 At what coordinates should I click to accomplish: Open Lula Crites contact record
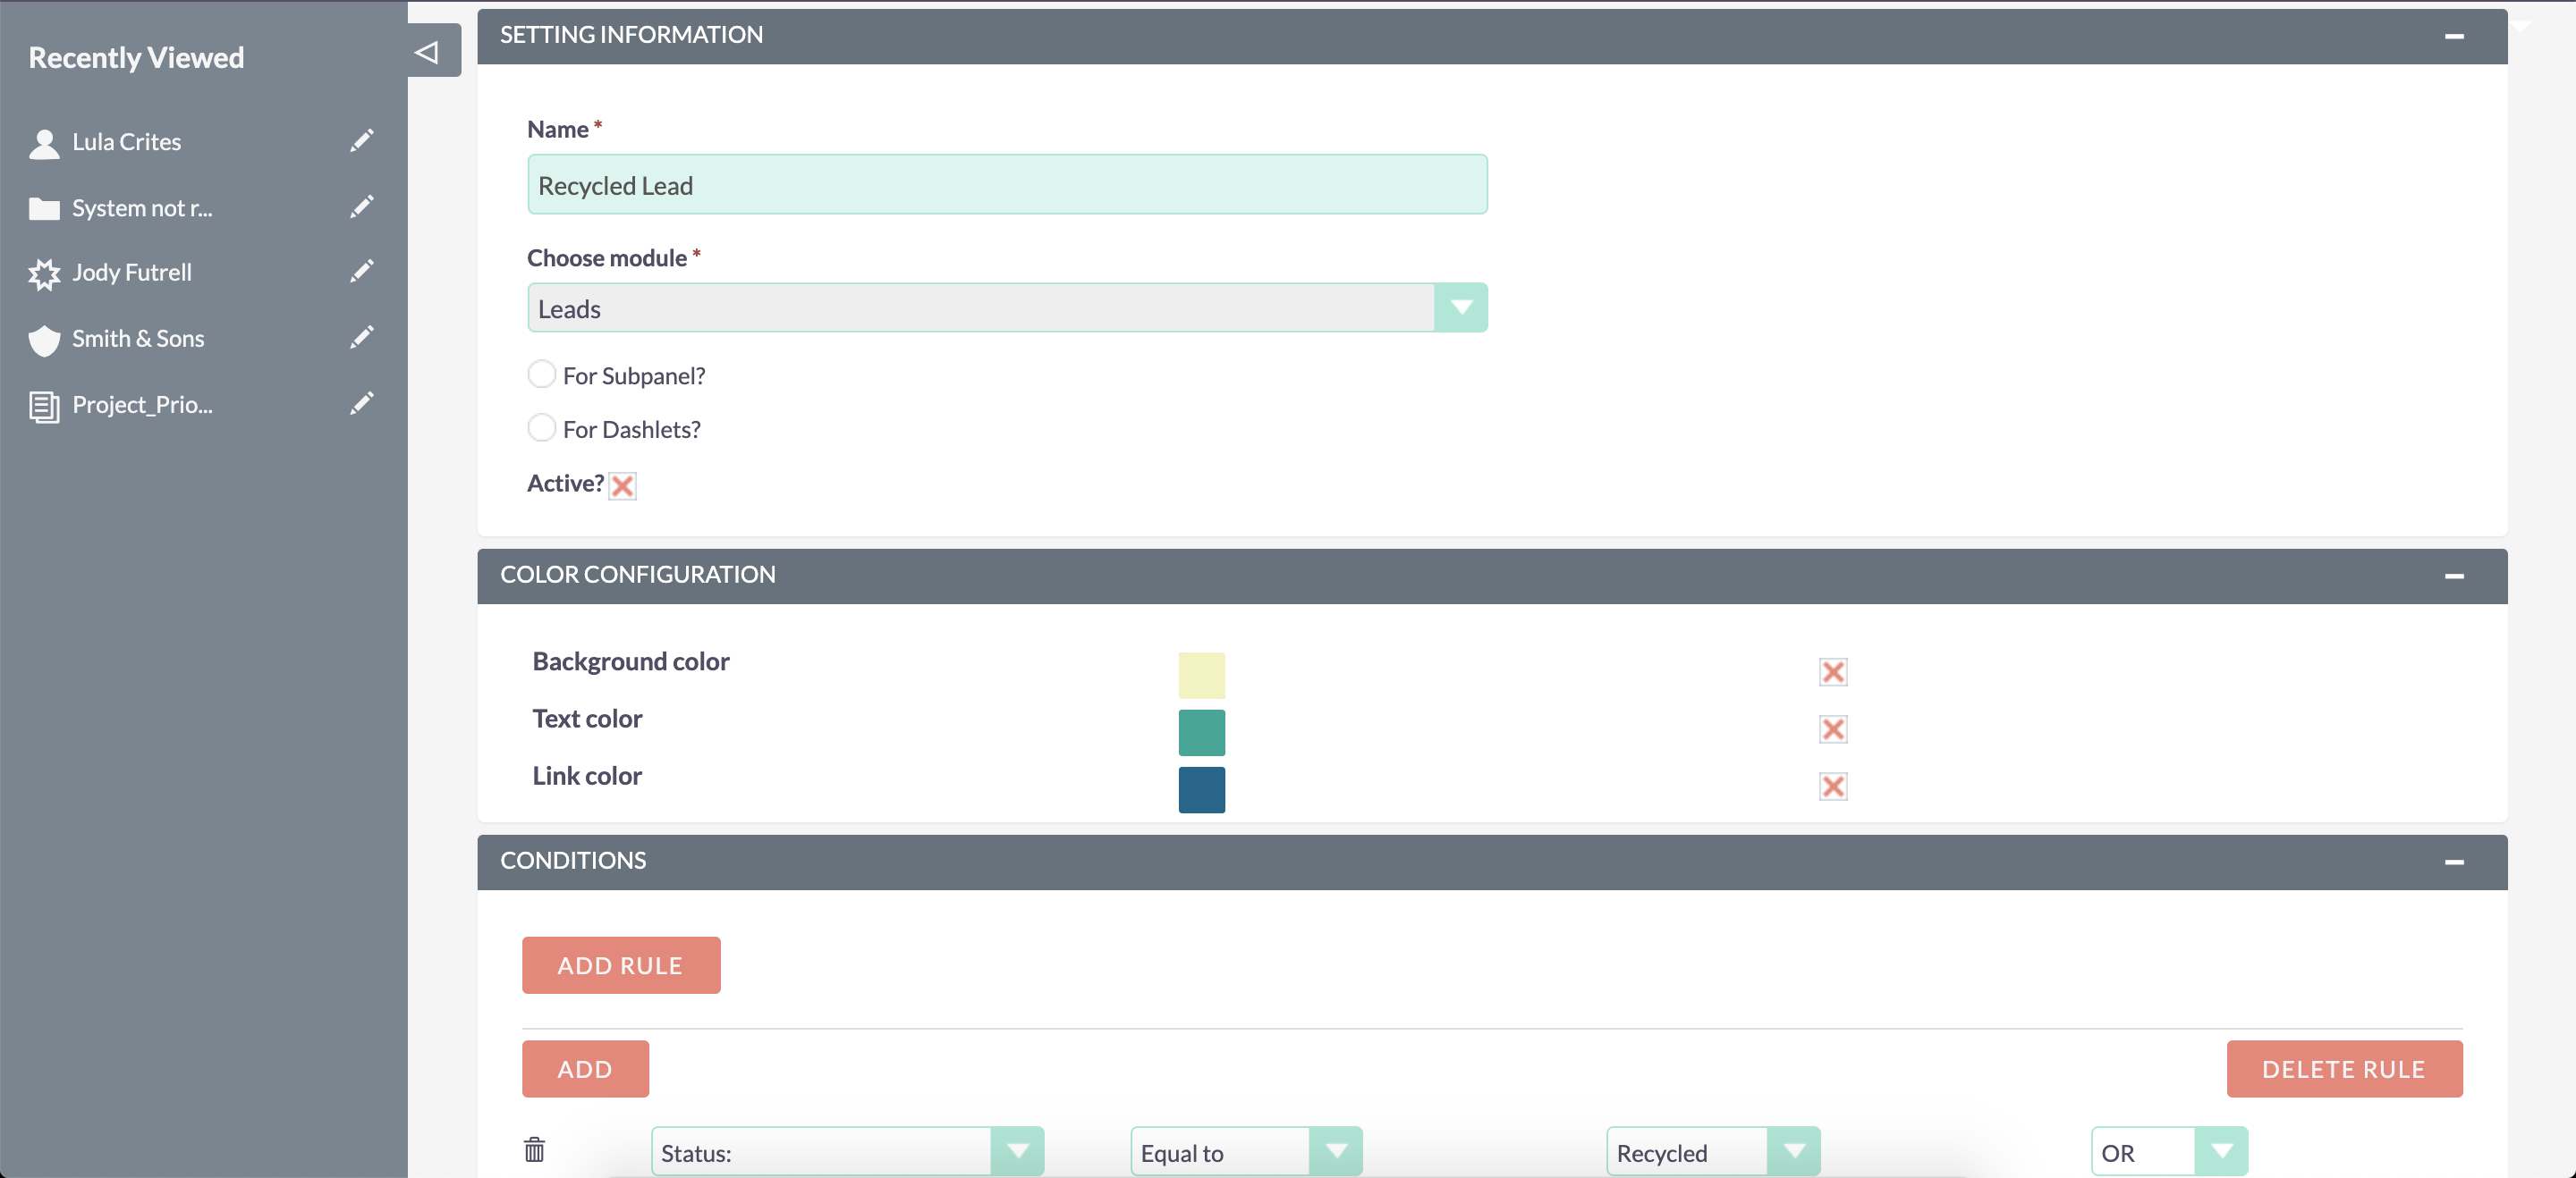click(x=126, y=142)
